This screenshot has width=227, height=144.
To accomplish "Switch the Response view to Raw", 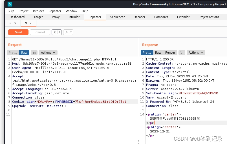I will pos(158,53).
